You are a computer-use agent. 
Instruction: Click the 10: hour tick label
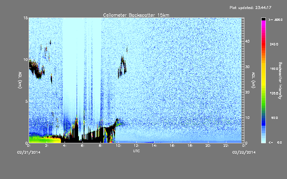[x=118, y=146]
